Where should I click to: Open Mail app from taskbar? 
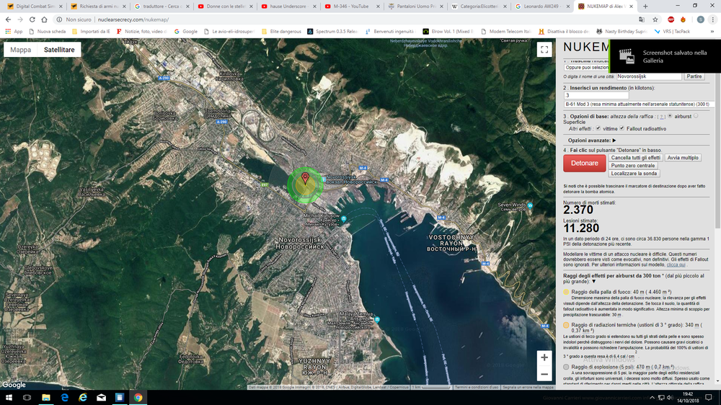101,398
